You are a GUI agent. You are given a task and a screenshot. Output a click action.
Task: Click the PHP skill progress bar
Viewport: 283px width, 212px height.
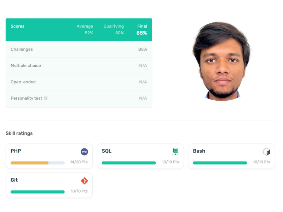click(37, 163)
